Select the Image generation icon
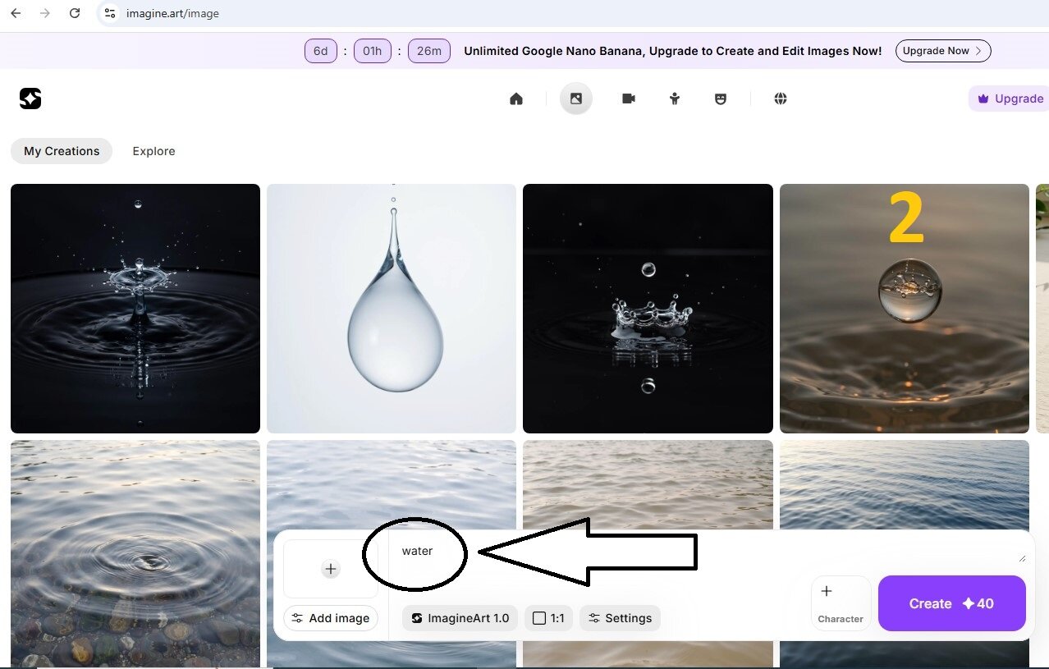Image resolution: width=1049 pixels, height=669 pixels. [x=576, y=99]
